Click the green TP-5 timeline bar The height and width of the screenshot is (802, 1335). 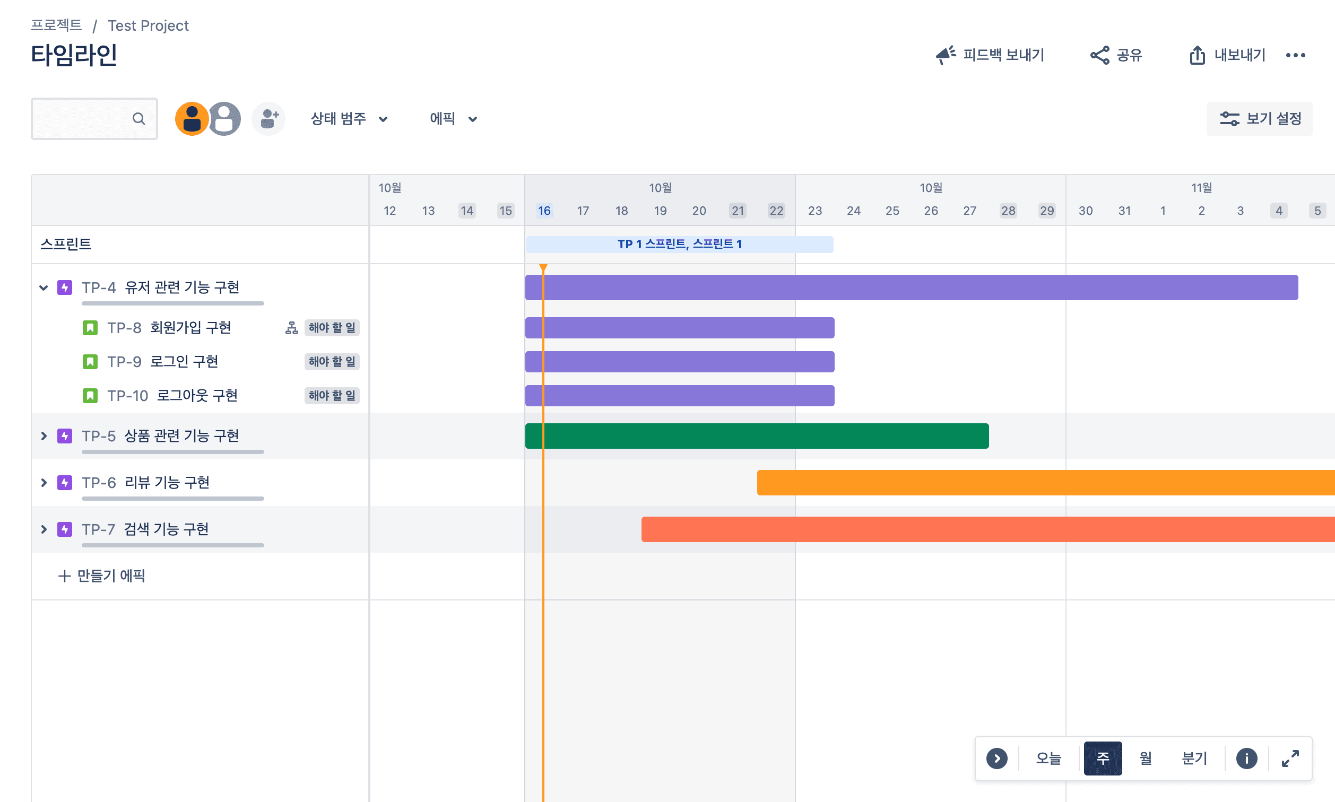pos(757,435)
